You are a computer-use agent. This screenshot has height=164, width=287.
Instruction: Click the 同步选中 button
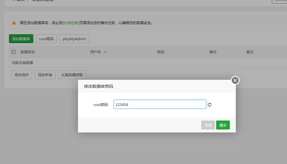(x=22, y=75)
